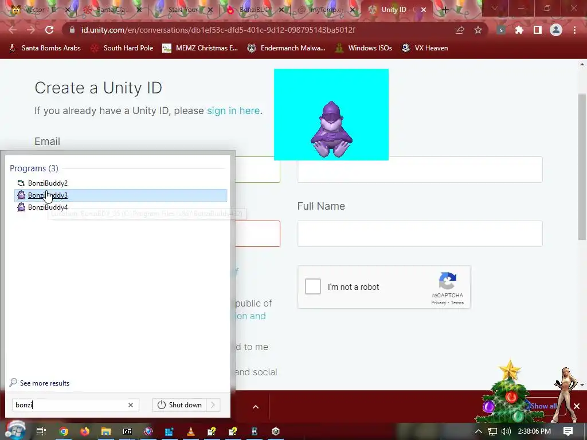
Task: Click Show all downloads
Action: pos(543,406)
